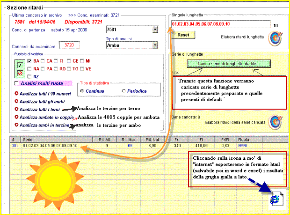This screenshot has width=290, height=215.
Task: Click Analizza tutti gli ambi link
Action: tap(42, 102)
